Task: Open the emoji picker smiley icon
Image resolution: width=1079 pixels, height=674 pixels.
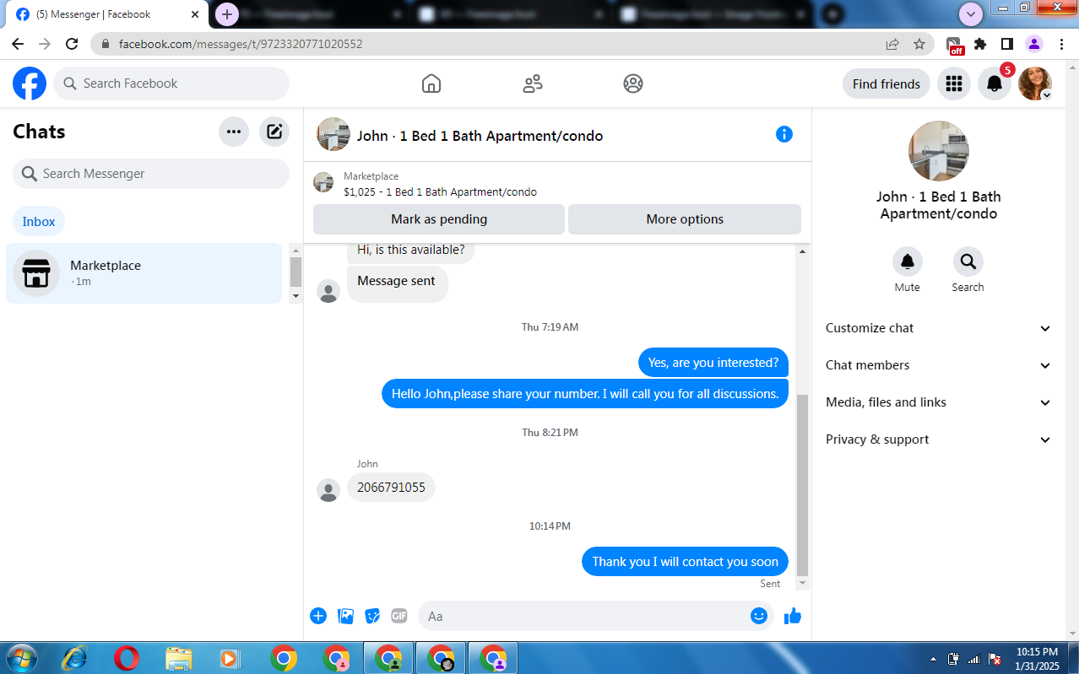Action: tap(758, 616)
